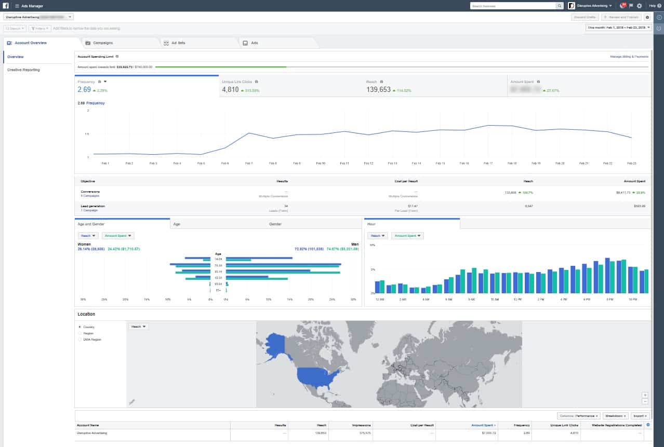Open Columns: Performance dropdown
This screenshot has width=664, height=447.
point(579,416)
